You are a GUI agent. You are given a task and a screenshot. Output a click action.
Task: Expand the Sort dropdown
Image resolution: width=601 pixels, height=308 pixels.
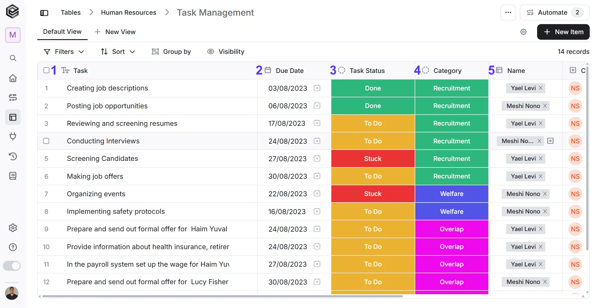point(118,52)
